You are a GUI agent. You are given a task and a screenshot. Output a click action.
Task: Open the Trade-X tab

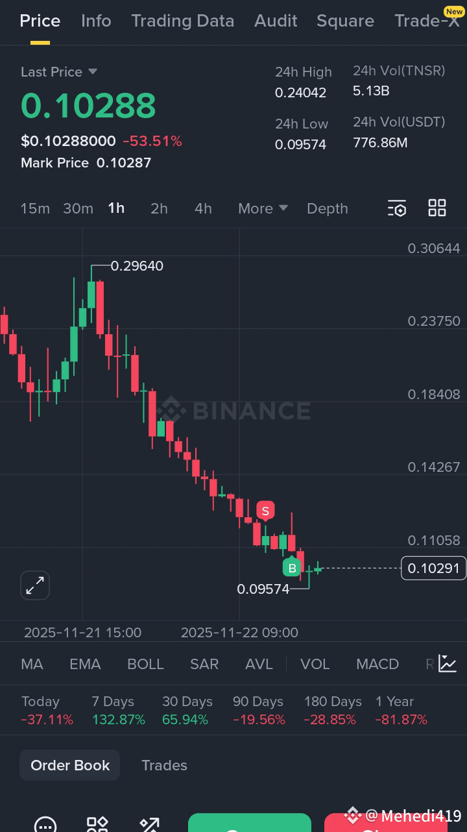click(x=426, y=21)
